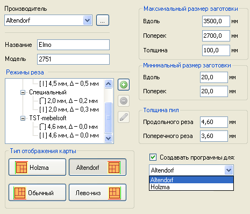
Task: Select the Holzma map display type
Action: pos(37,167)
